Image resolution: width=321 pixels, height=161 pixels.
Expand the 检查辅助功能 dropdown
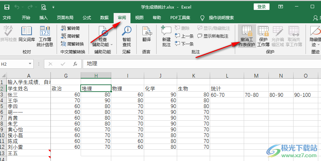(x=111, y=44)
